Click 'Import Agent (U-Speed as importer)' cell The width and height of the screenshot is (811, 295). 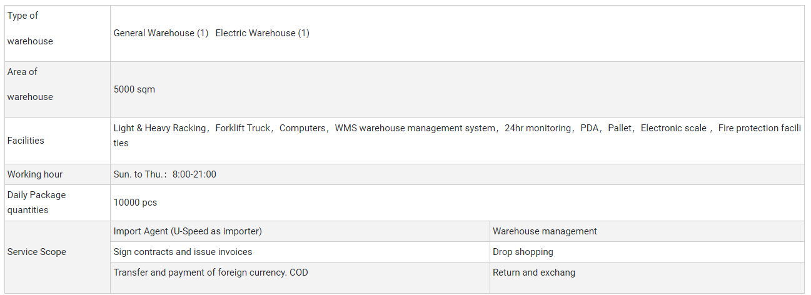click(x=188, y=231)
